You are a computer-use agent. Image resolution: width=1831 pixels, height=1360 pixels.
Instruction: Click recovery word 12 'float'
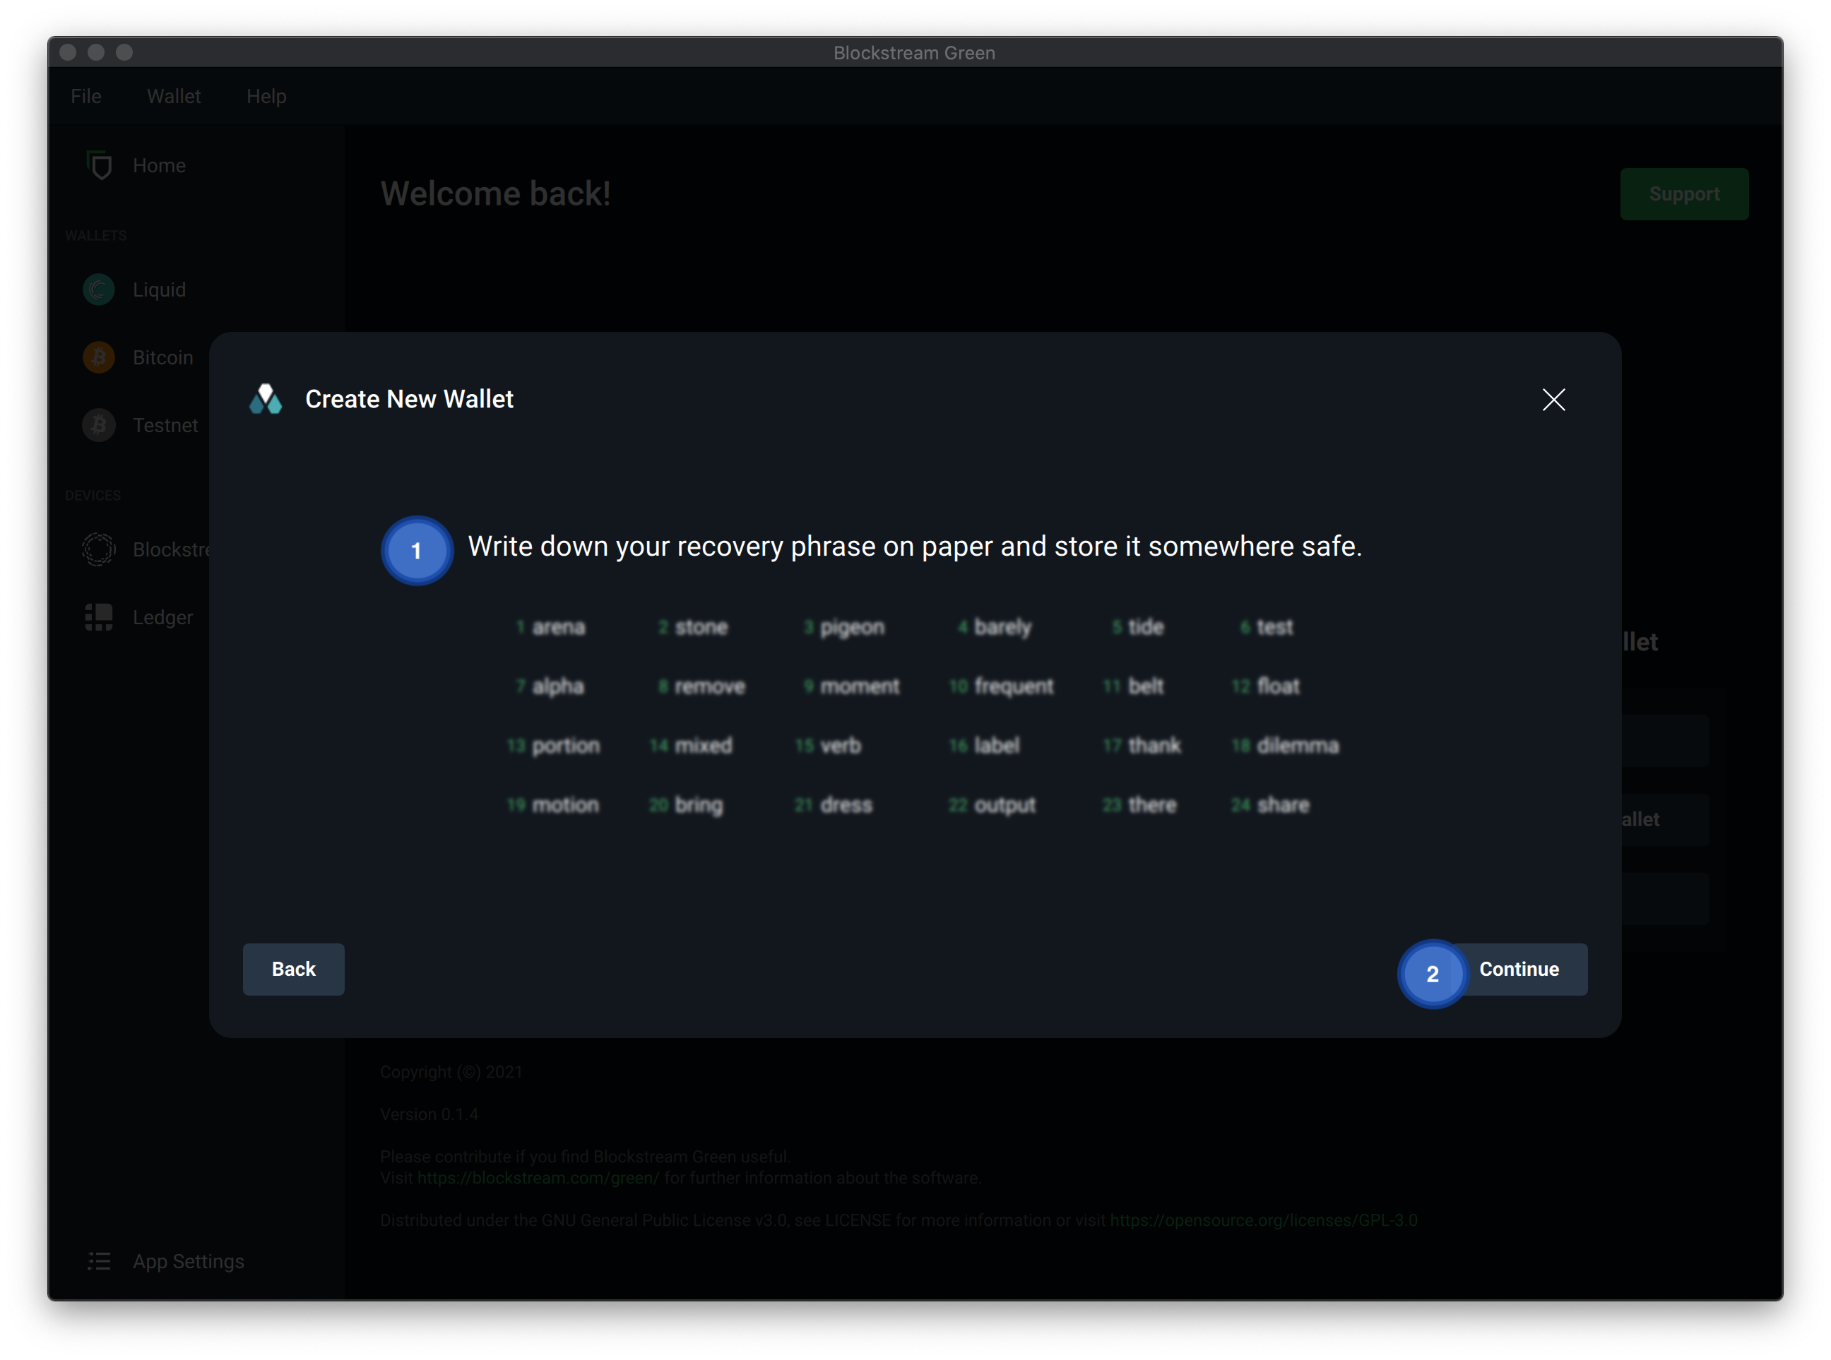click(x=1279, y=686)
